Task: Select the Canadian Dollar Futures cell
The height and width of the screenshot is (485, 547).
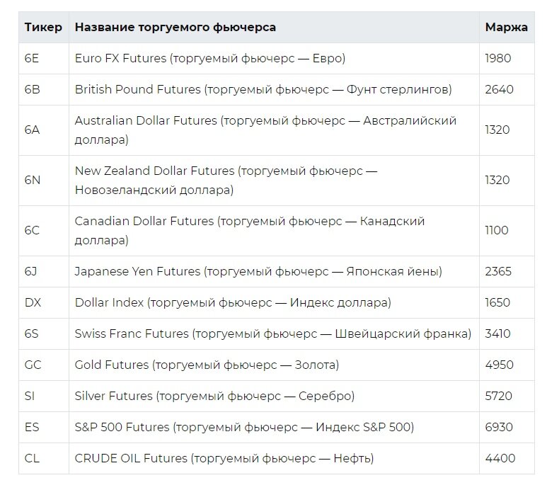Action: (x=250, y=231)
